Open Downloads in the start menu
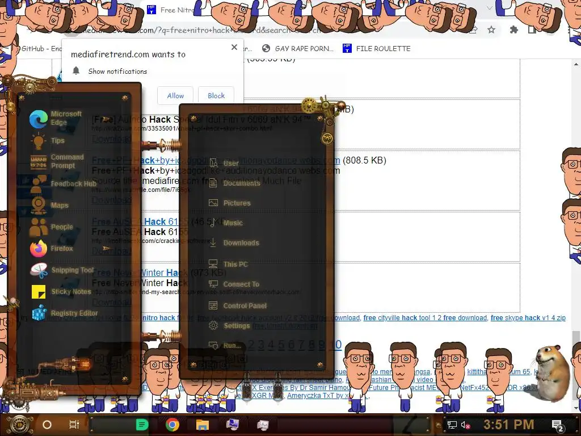This screenshot has height=436, width=581. (233, 243)
